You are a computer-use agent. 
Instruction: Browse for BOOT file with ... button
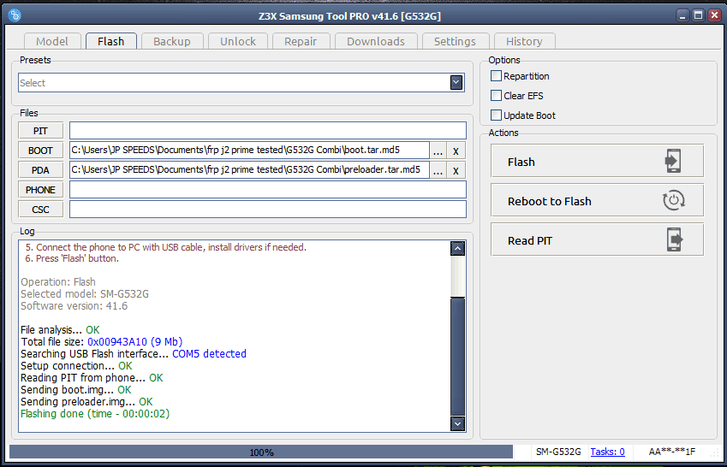tap(438, 151)
